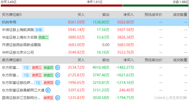The height and width of the screenshot is (101, 189).
Task: Click the 净买入 header in the buyer table
Action: (129, 15)
